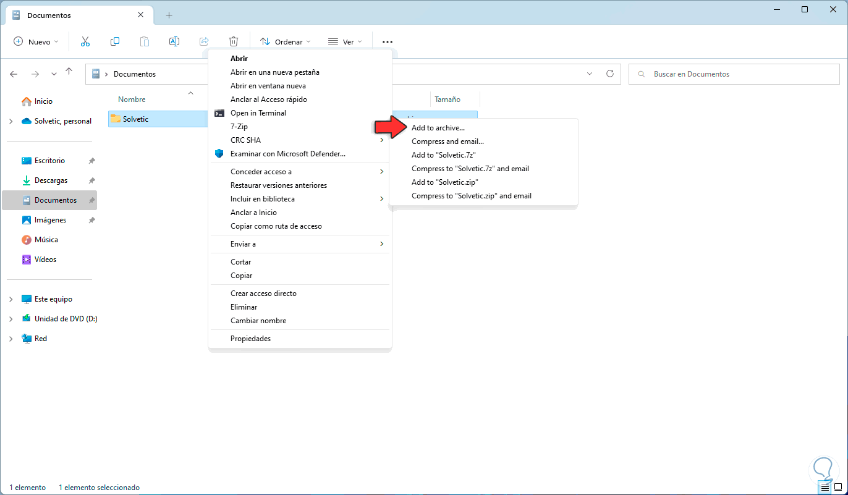
Task: Click the Paste clipboard icon in toolbar
Action: coord(145,41)
